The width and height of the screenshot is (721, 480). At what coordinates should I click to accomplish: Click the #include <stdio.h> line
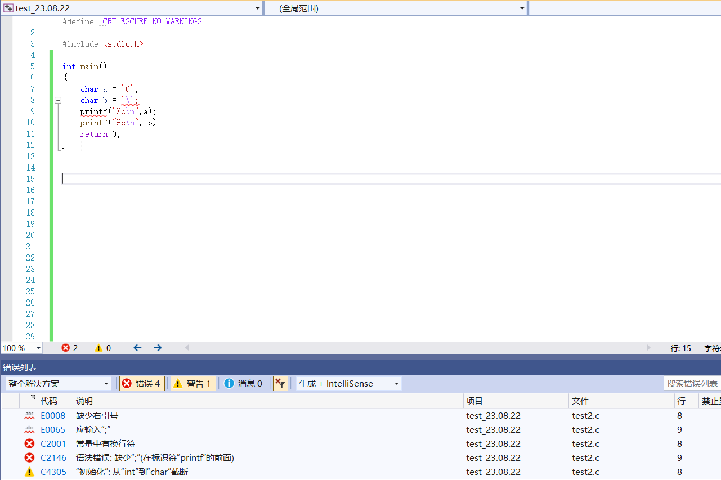[x=103, y=44]
